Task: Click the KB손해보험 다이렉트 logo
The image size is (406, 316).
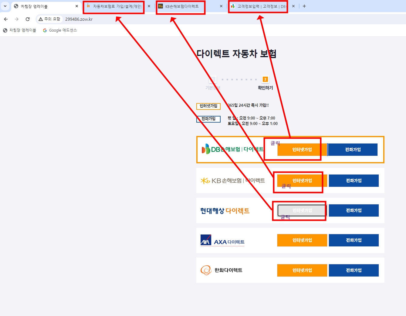Action: (x=233, y=181)
